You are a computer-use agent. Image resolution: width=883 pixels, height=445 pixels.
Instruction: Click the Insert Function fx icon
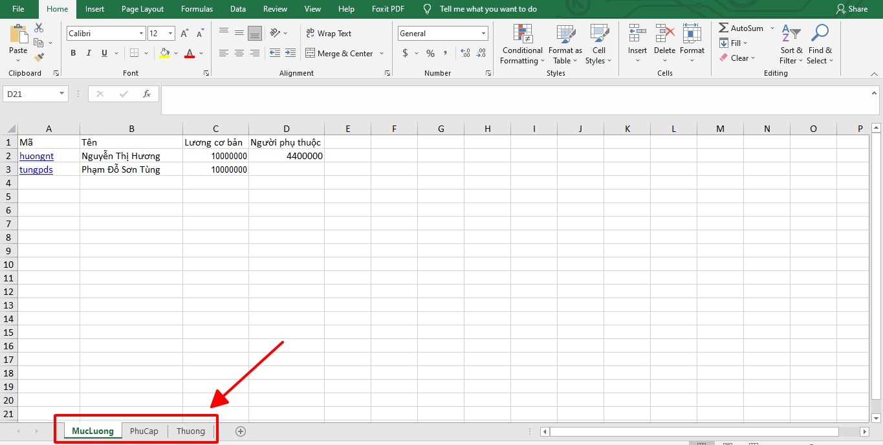(x=147, y=94)
